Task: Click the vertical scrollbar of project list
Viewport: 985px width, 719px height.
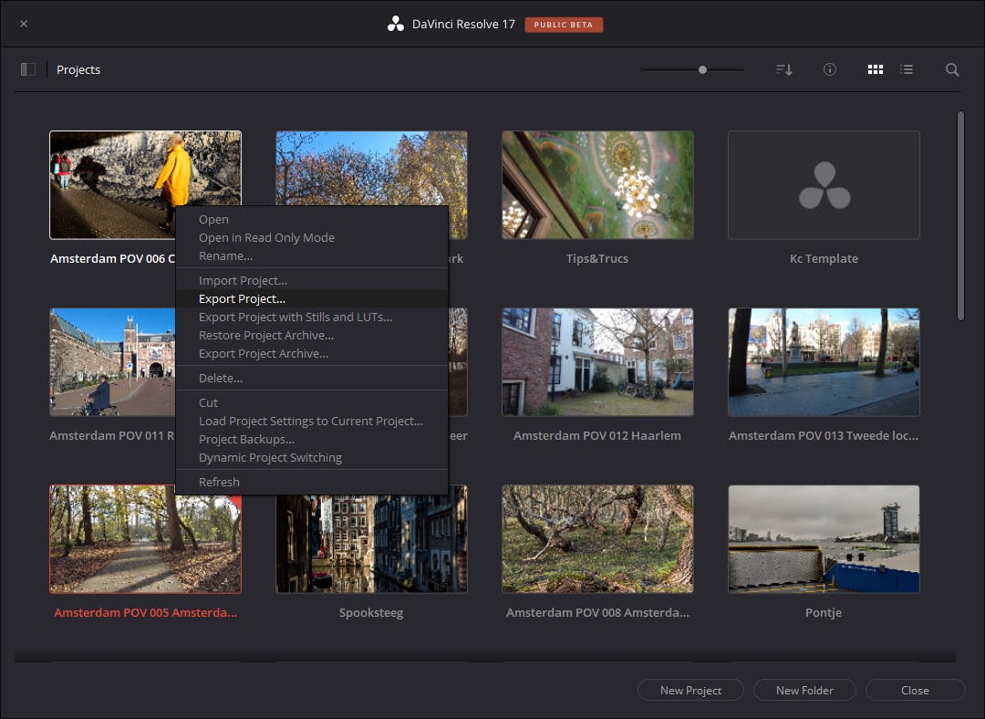Action: pyautogui.click(x=959, y=214)
